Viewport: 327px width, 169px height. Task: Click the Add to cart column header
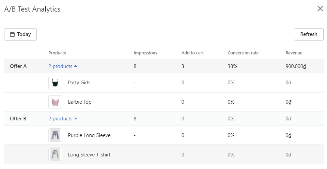[192, 53]
